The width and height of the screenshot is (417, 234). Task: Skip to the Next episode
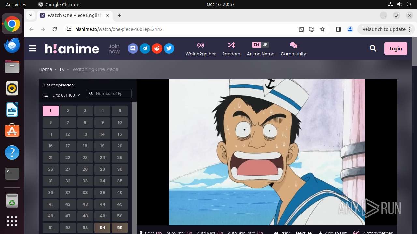[304, 232]
